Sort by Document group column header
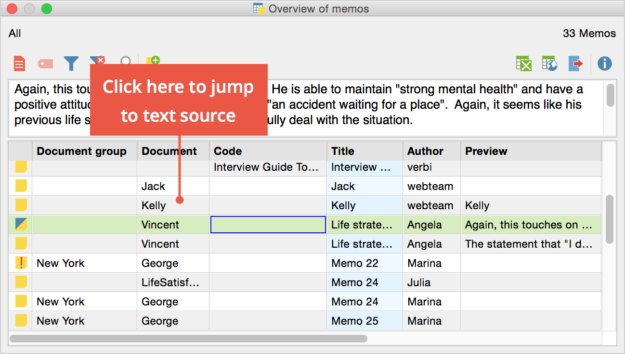The image size is (625, 354). coord(81,151)
